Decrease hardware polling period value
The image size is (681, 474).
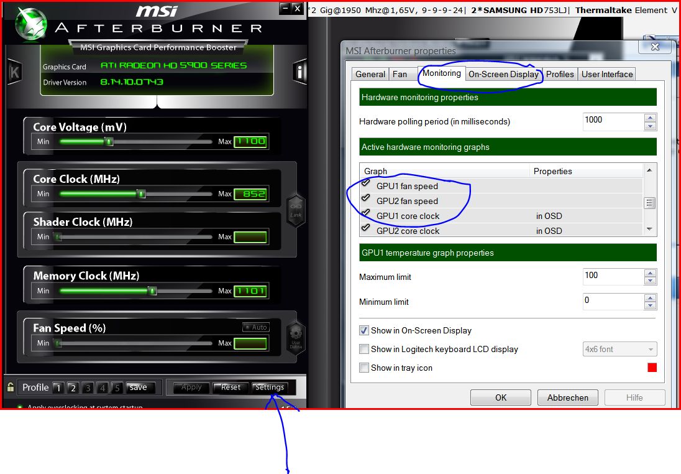650,126
